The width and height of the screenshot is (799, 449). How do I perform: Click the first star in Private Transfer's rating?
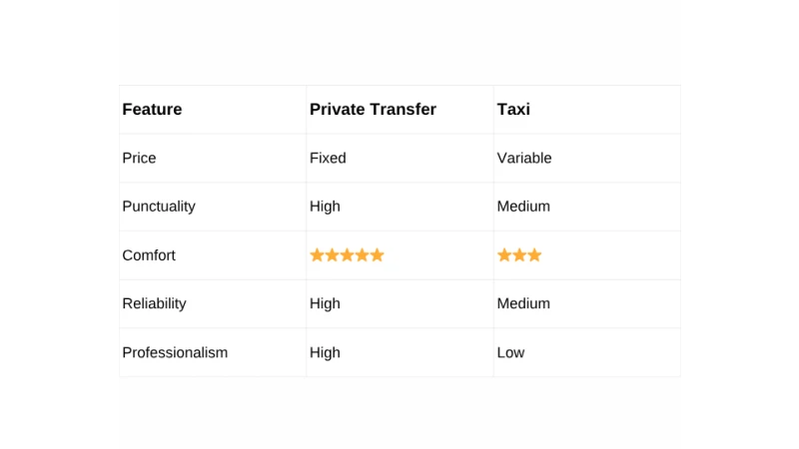pyautogui.click(x=317, y=255)
